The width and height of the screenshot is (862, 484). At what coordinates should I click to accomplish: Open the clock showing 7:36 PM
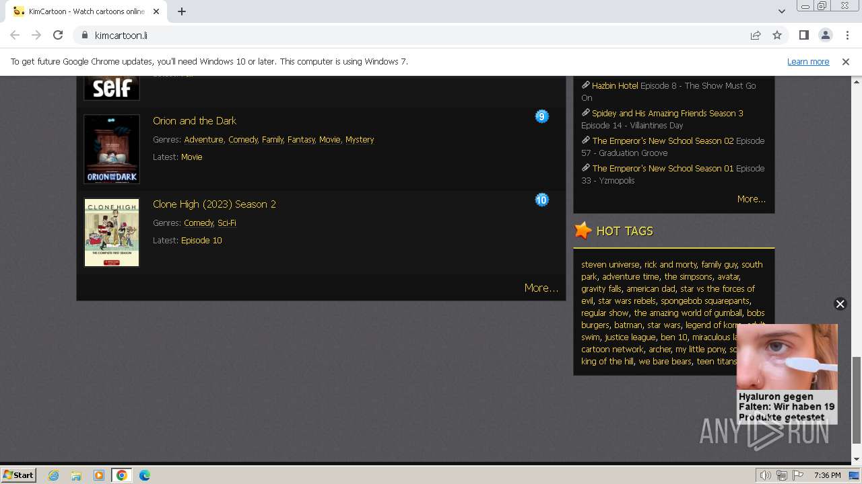tap(827, 475)
